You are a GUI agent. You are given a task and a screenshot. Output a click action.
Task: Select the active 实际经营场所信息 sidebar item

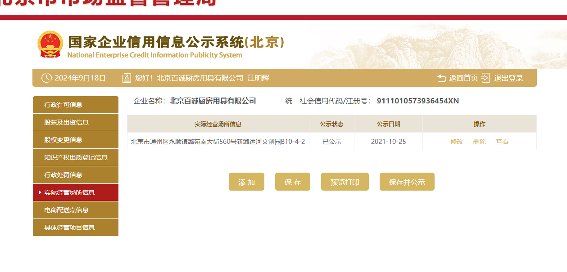(76, 192)
